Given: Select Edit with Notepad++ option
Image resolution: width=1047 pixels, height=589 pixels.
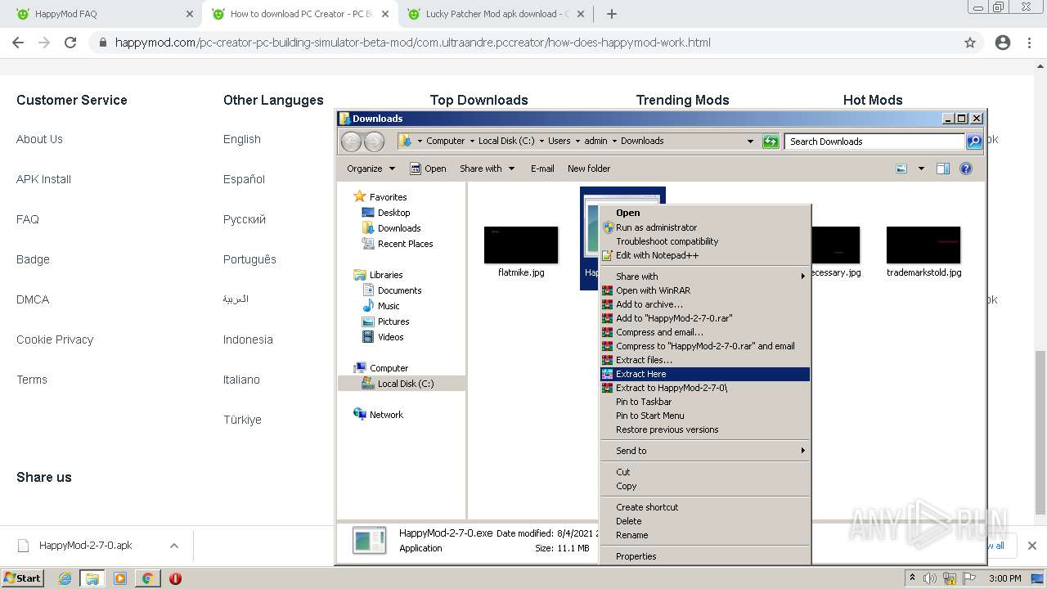Looking at the screenshot, I should pyautogui.click(x=705, y=255).
